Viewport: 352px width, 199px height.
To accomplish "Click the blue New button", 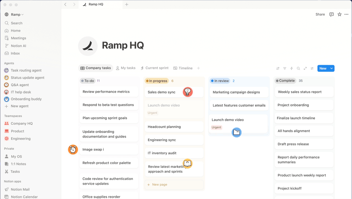I will click(323, 68).
